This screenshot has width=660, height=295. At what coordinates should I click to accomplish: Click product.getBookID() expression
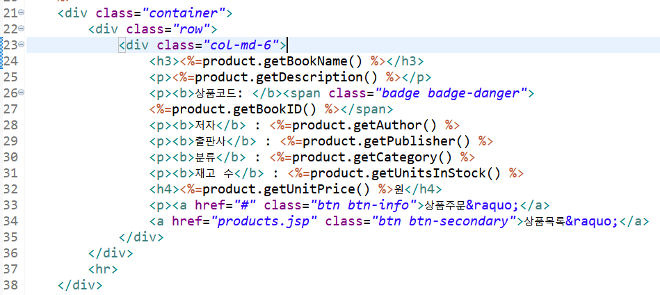coord(244,109)
